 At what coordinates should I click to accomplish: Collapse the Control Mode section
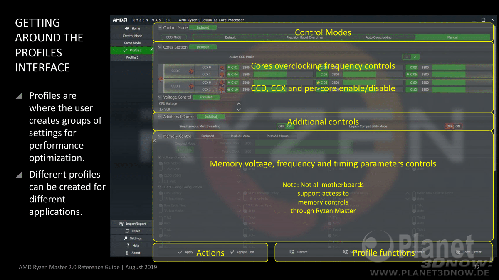tap(160, 28)
